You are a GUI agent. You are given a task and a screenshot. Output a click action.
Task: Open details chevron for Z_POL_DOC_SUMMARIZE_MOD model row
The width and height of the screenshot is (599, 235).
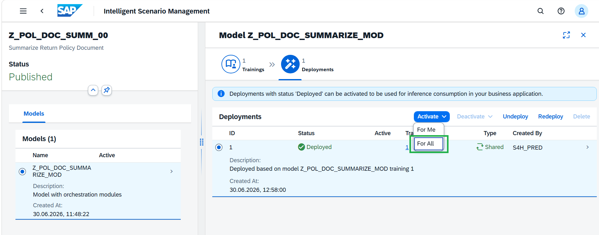click(171, 171)
